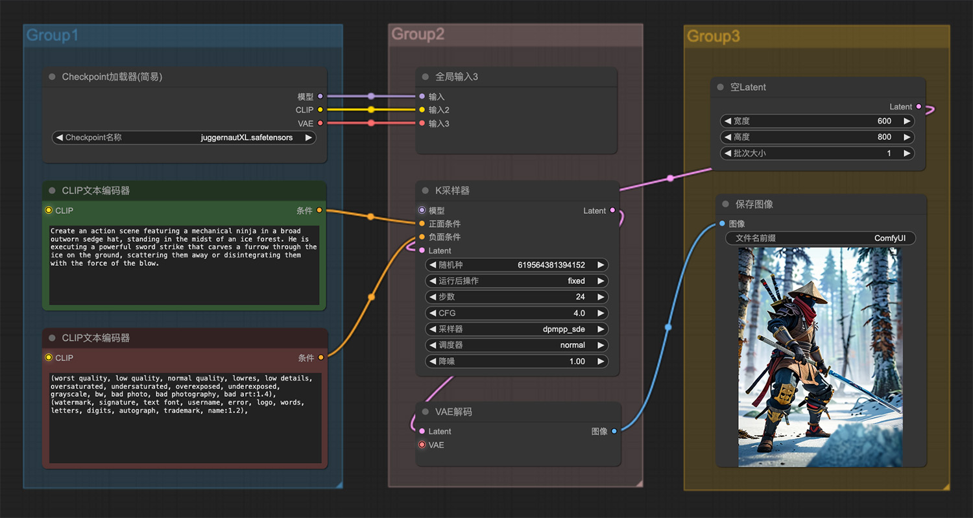This screenshot has height=518, width=973.
Task: Click the 全局输入3 node collapse dot
Action: click(426, 77)
